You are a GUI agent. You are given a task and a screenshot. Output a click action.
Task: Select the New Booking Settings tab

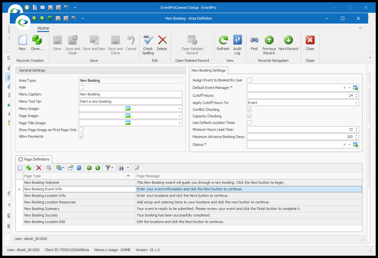click(209, 70)
